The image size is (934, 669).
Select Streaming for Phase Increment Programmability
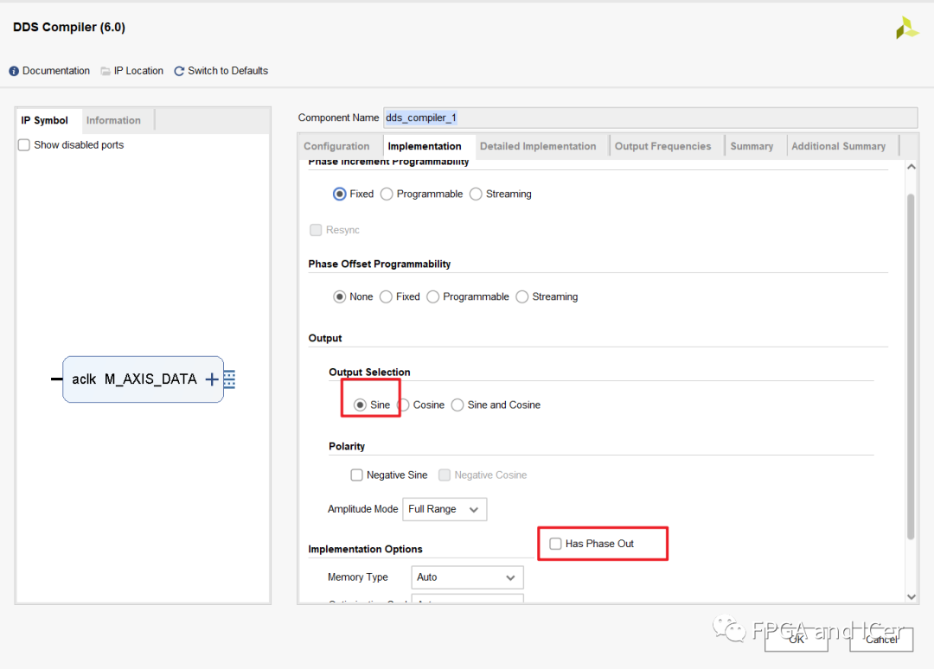pos(476,194)
